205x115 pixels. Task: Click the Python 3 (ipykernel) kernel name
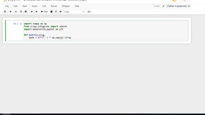(x=177, y=6)
